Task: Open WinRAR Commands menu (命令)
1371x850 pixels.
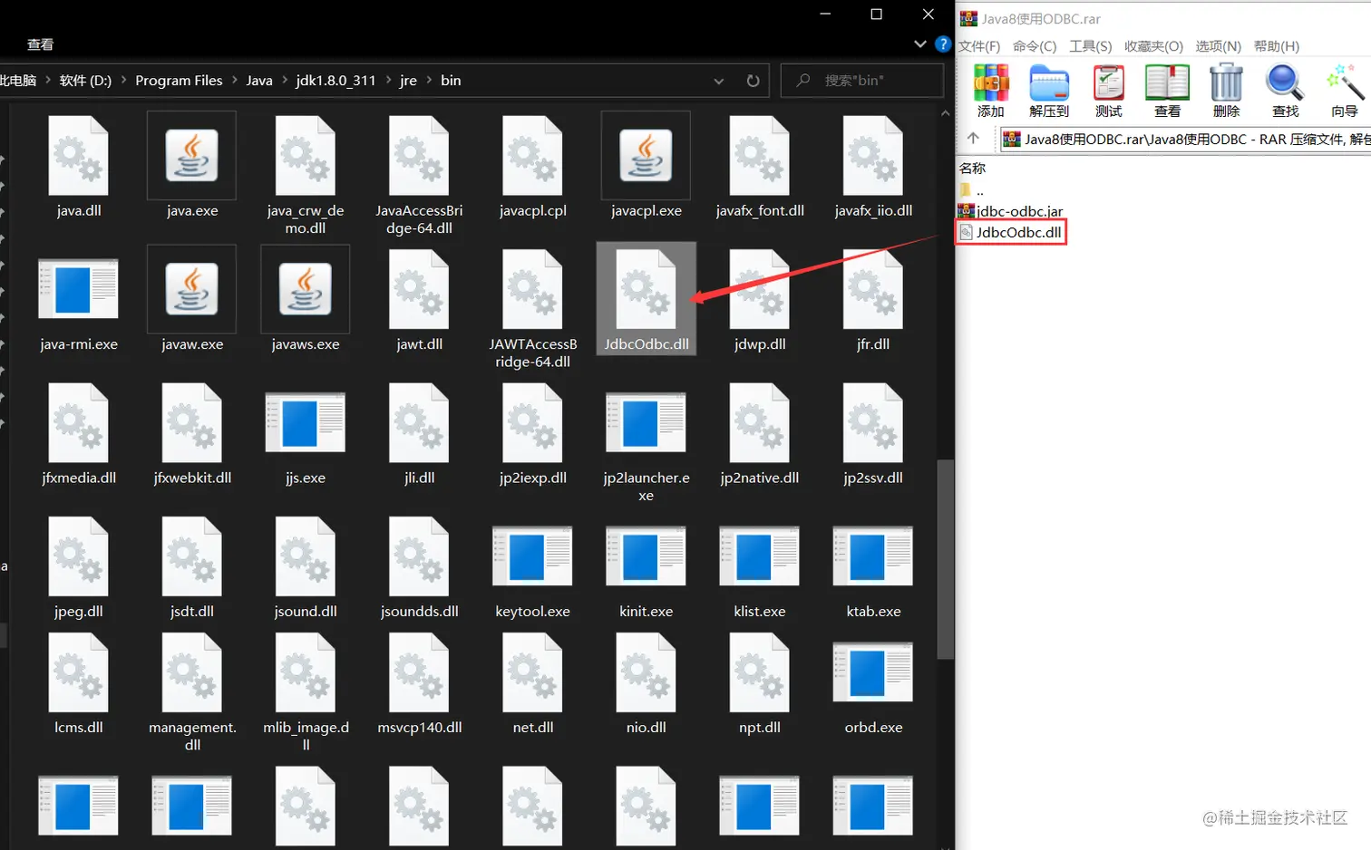Action: pyautogui.click(x=1035, y=46)
